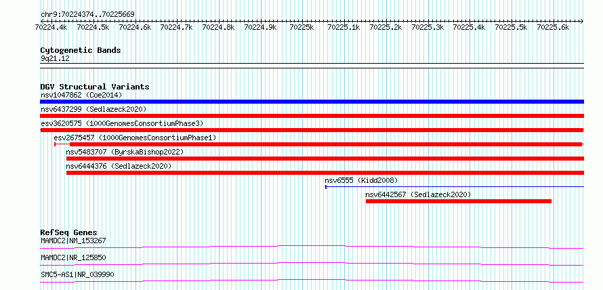This screenshot has height=290, width=603.
Task: Click the 70225.5k ruler tick label
Action: tap(511, 27)
